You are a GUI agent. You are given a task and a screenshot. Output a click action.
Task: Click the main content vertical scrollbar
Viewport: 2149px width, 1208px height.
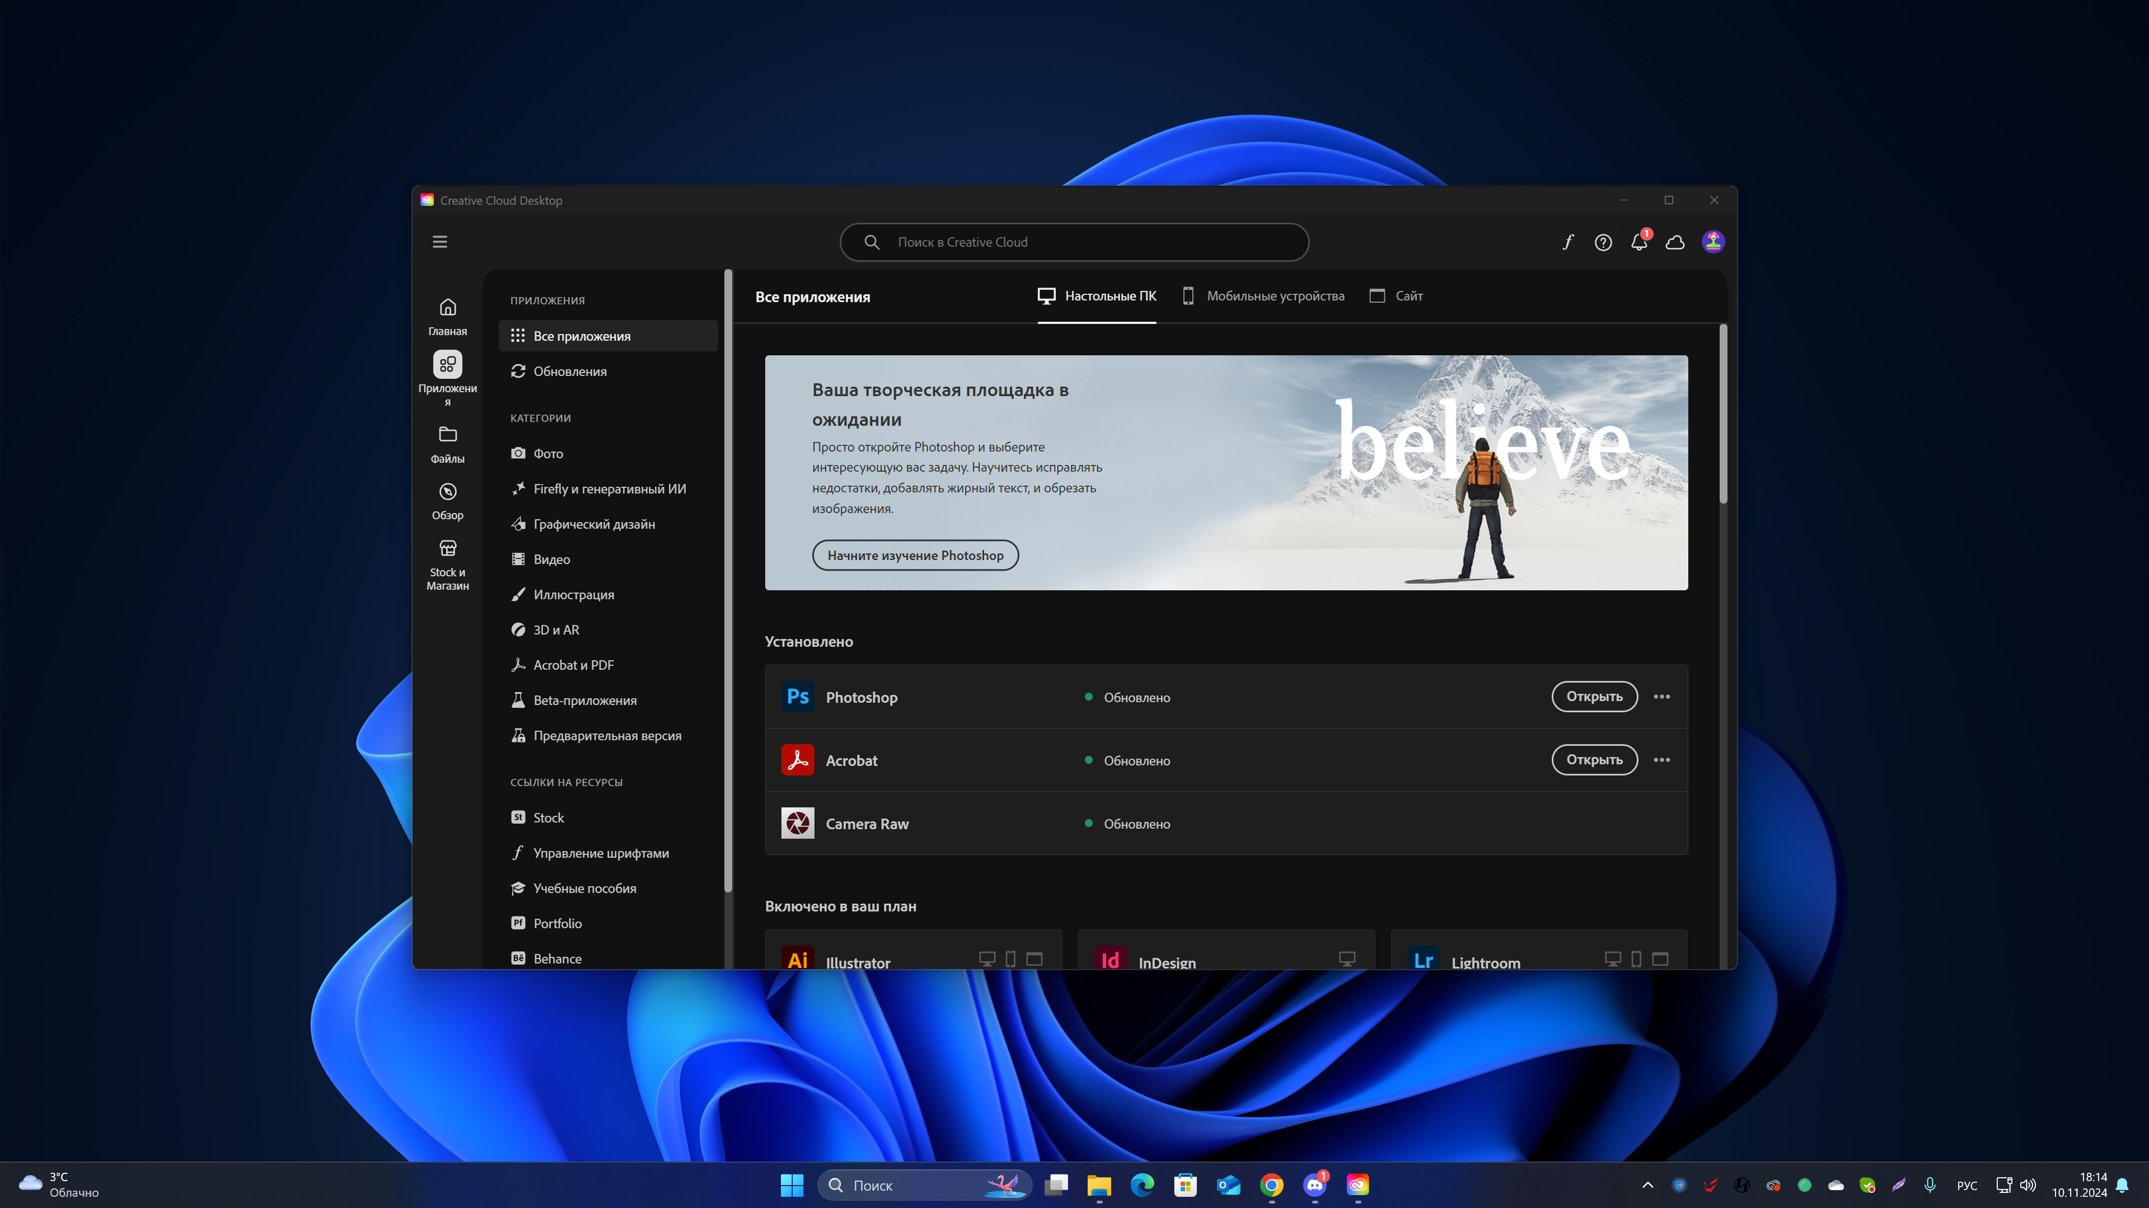1722,415
